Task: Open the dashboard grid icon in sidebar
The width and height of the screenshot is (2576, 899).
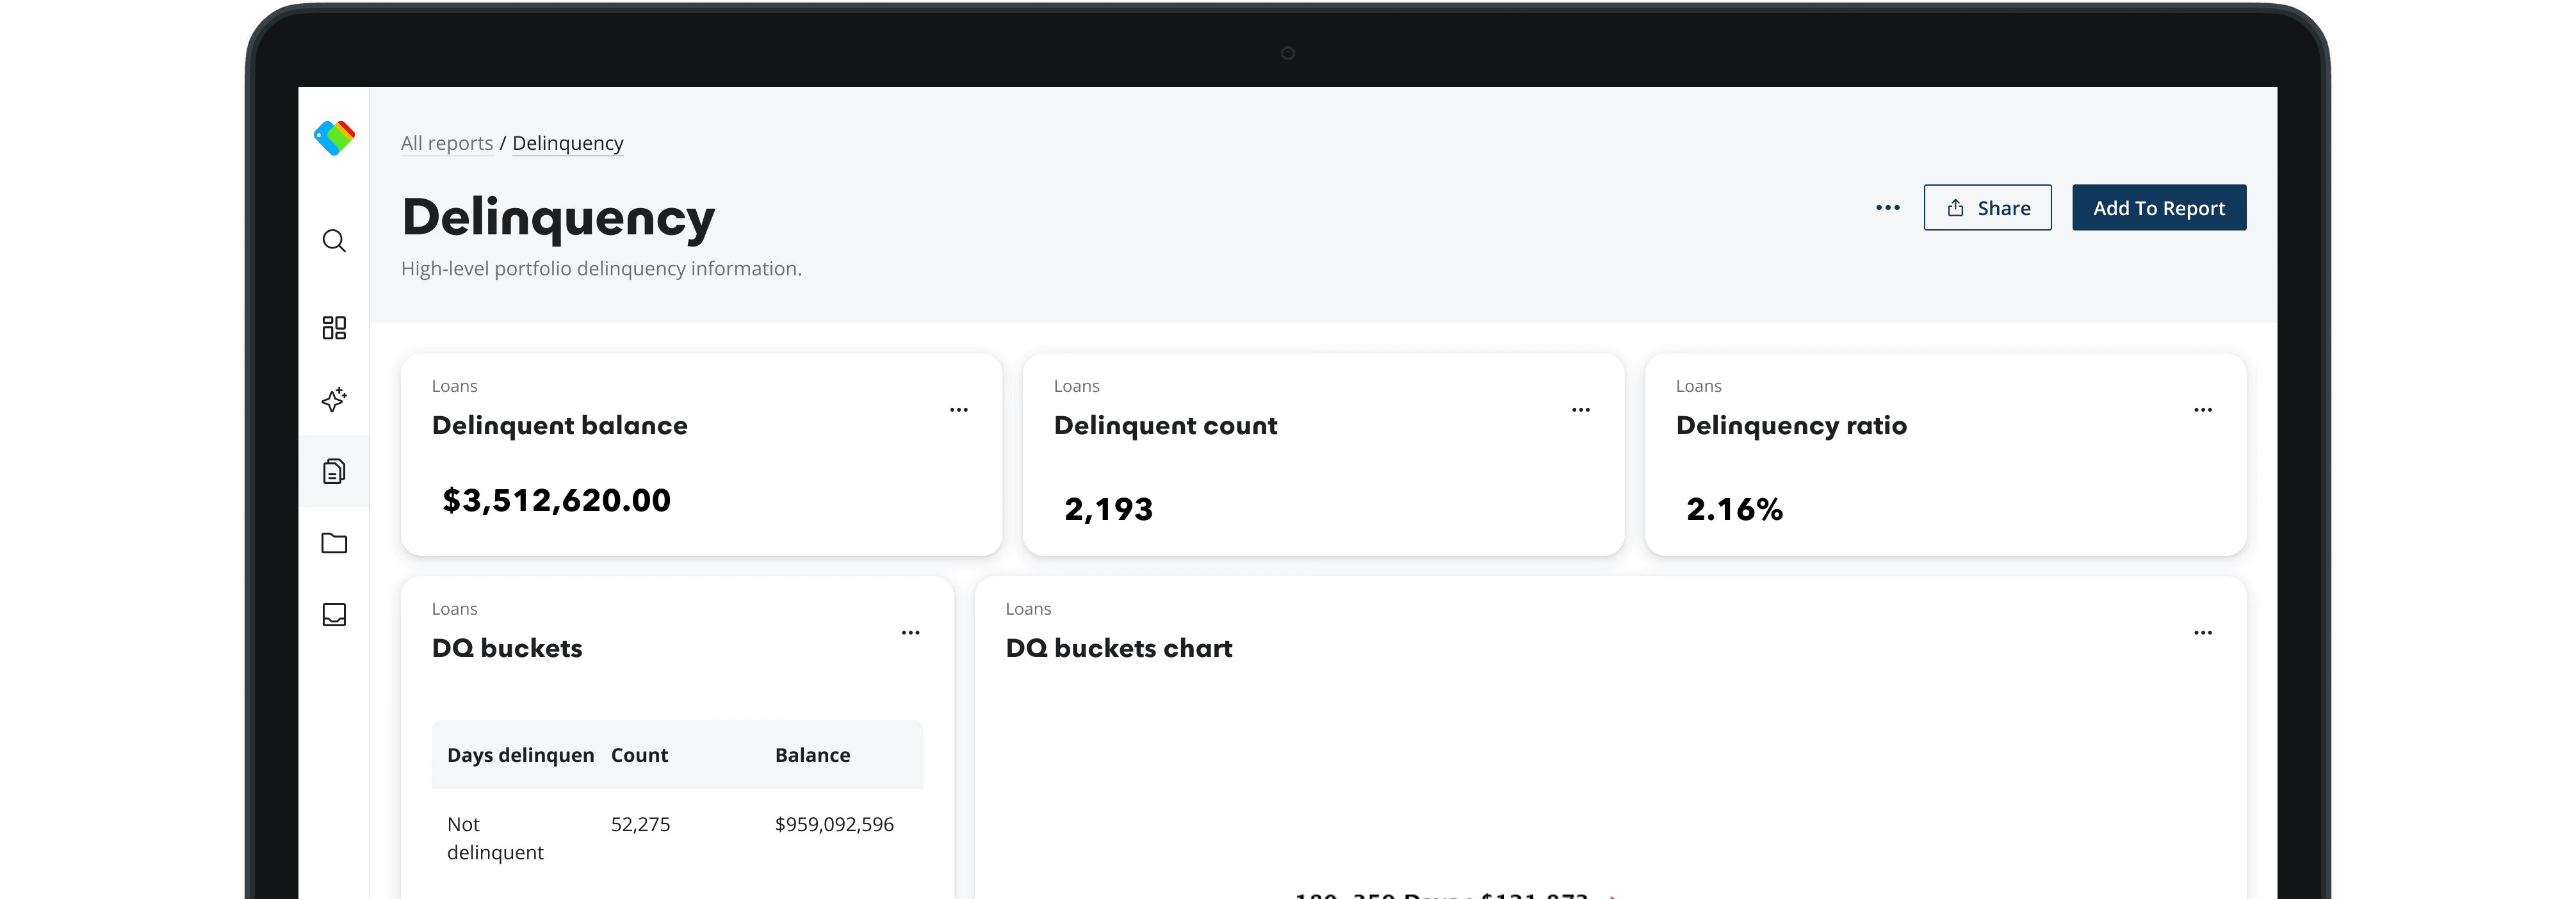Action: click(334, 328)
